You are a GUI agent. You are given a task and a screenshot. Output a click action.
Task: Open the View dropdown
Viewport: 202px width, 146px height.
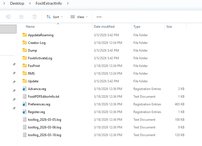point(79,17)
